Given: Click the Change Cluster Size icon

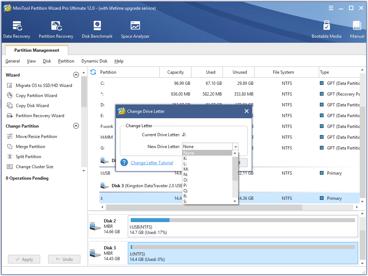Looking at the screenshot, I should pos(10,167).
